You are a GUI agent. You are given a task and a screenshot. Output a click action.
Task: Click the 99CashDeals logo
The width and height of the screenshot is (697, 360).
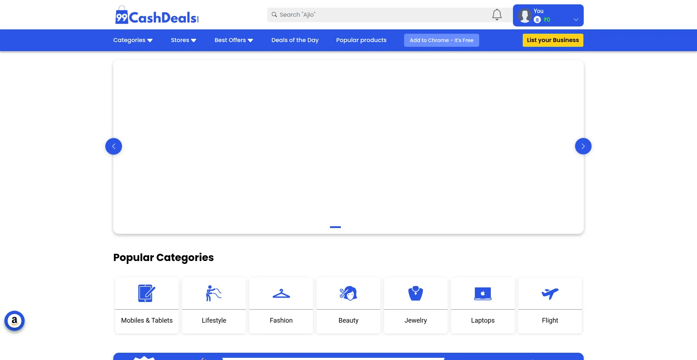point(157,15)
